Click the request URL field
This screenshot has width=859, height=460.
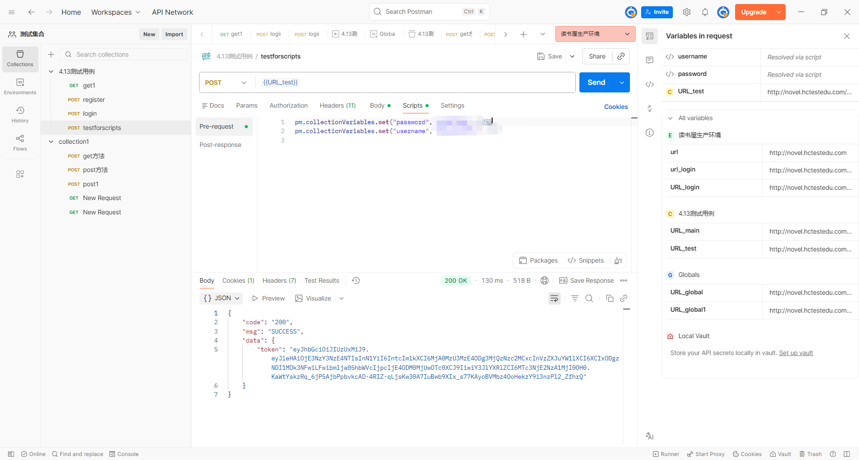pos(415,83)
